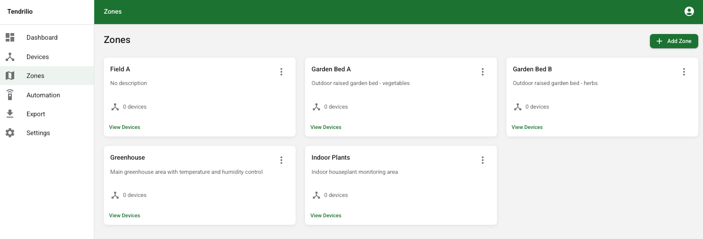This screenshot has width=703, height=239.
Task: Select the Export menu item
Action: click(36, 114)
